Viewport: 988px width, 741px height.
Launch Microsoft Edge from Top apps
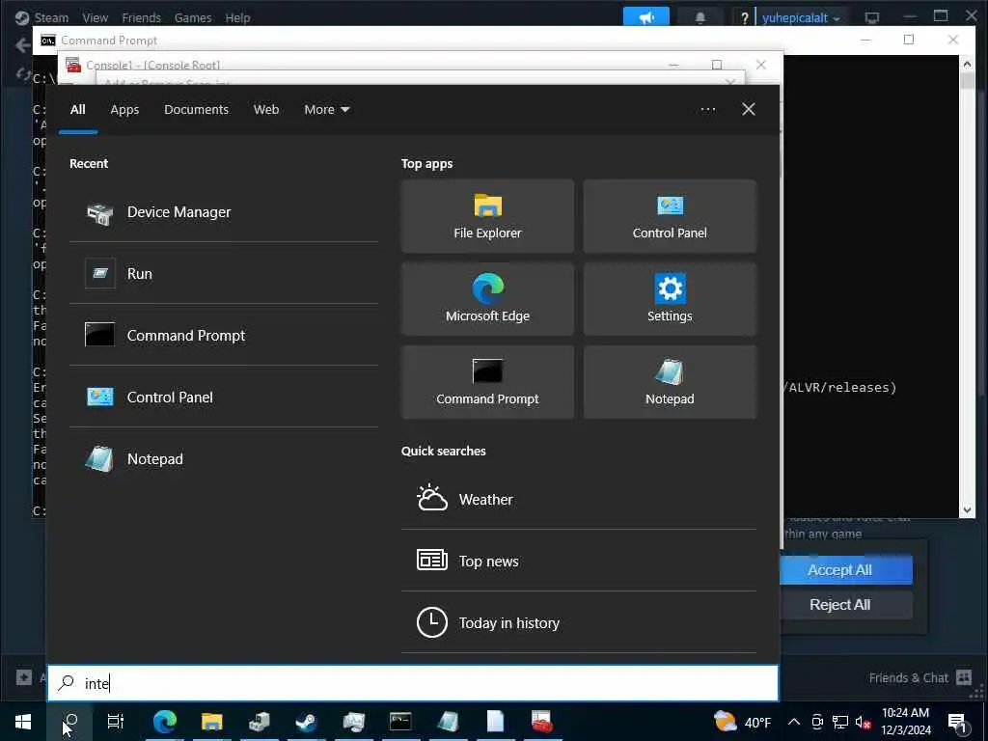(487, 299)
